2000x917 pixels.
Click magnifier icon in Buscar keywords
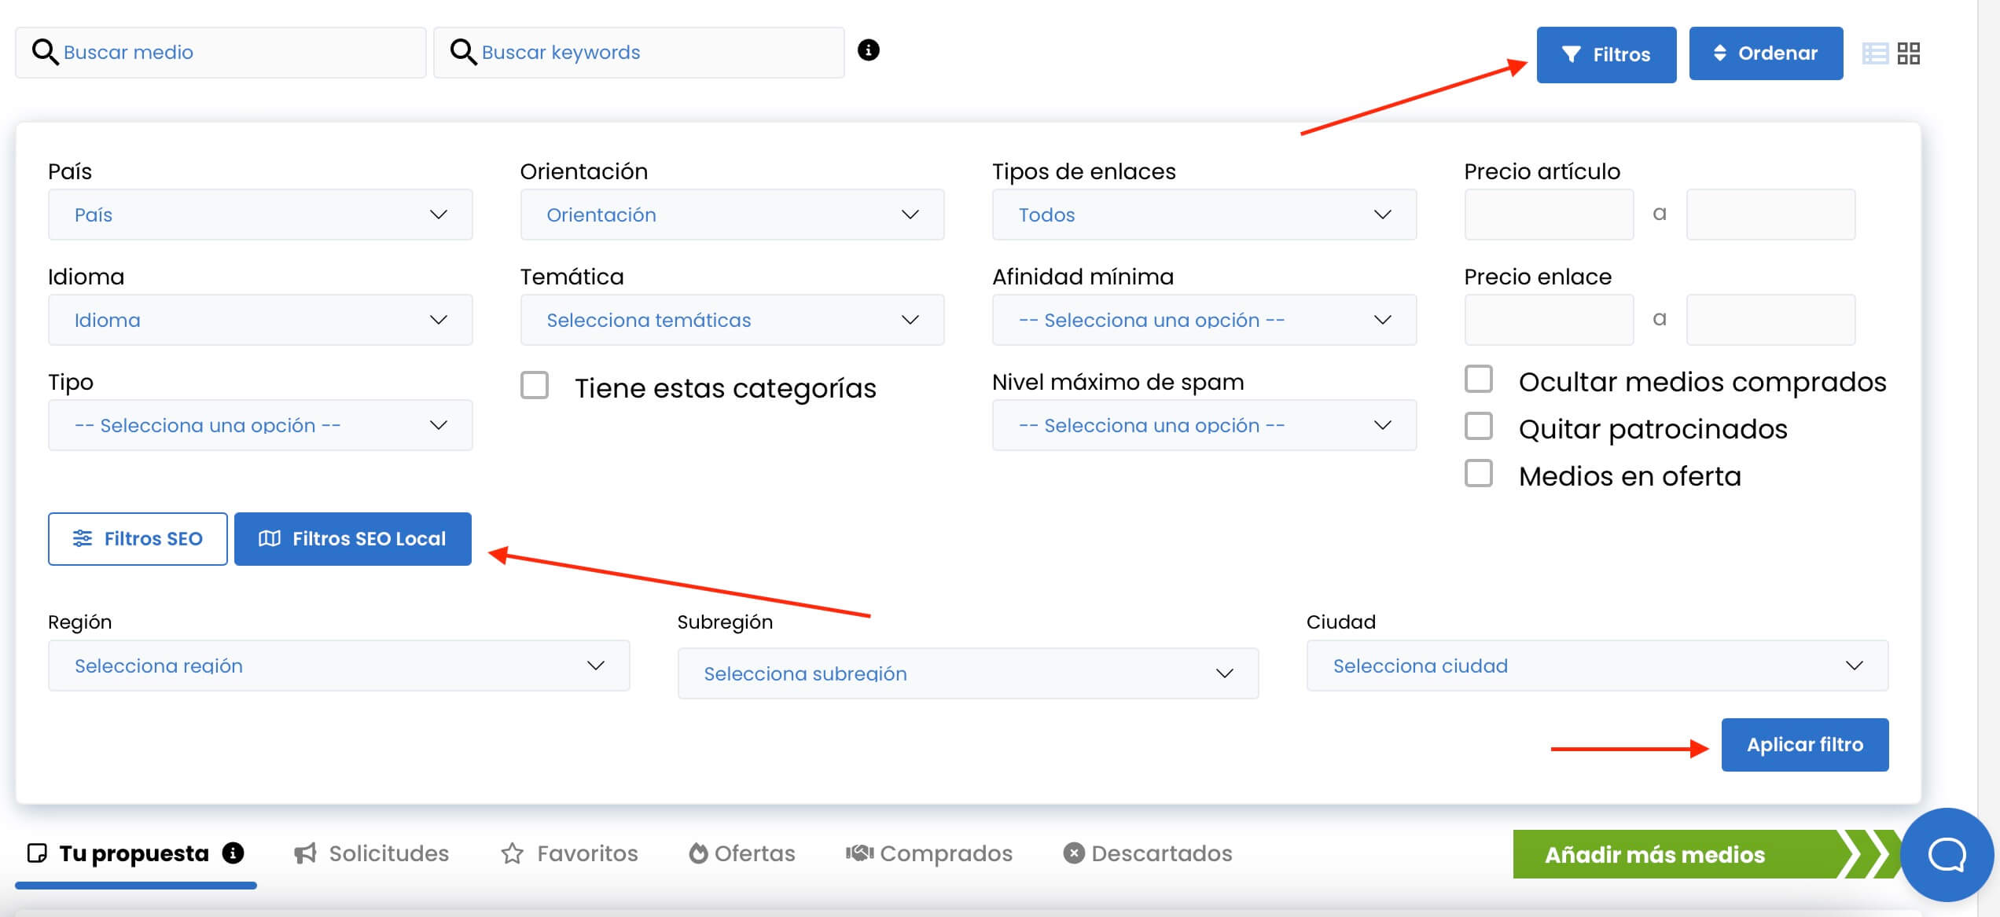[x=463, y=52]
